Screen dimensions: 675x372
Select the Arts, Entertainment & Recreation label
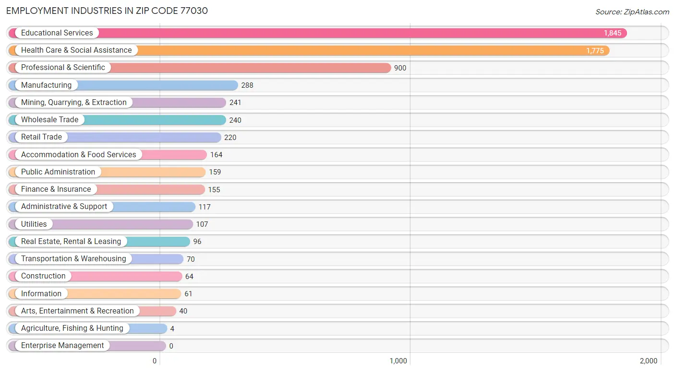point(77,311)
